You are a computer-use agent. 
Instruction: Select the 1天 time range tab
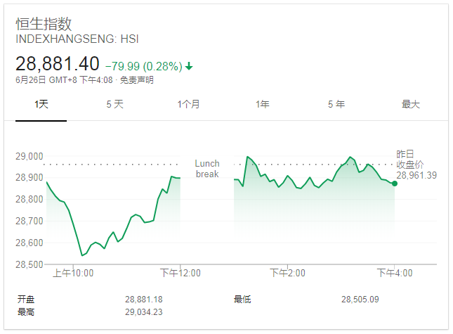(x=41, y=104)
